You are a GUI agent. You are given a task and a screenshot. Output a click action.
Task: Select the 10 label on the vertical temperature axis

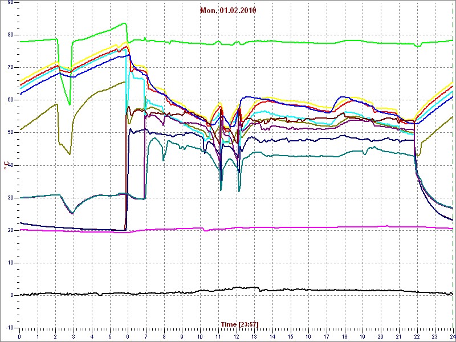(10, 263)
